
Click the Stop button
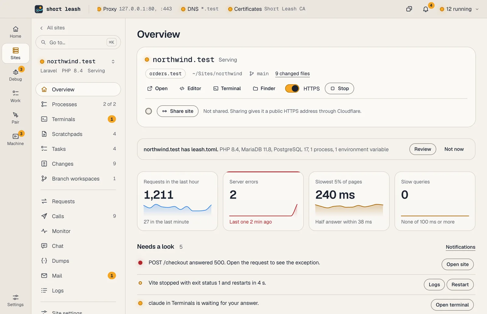(x=339, y=89)
